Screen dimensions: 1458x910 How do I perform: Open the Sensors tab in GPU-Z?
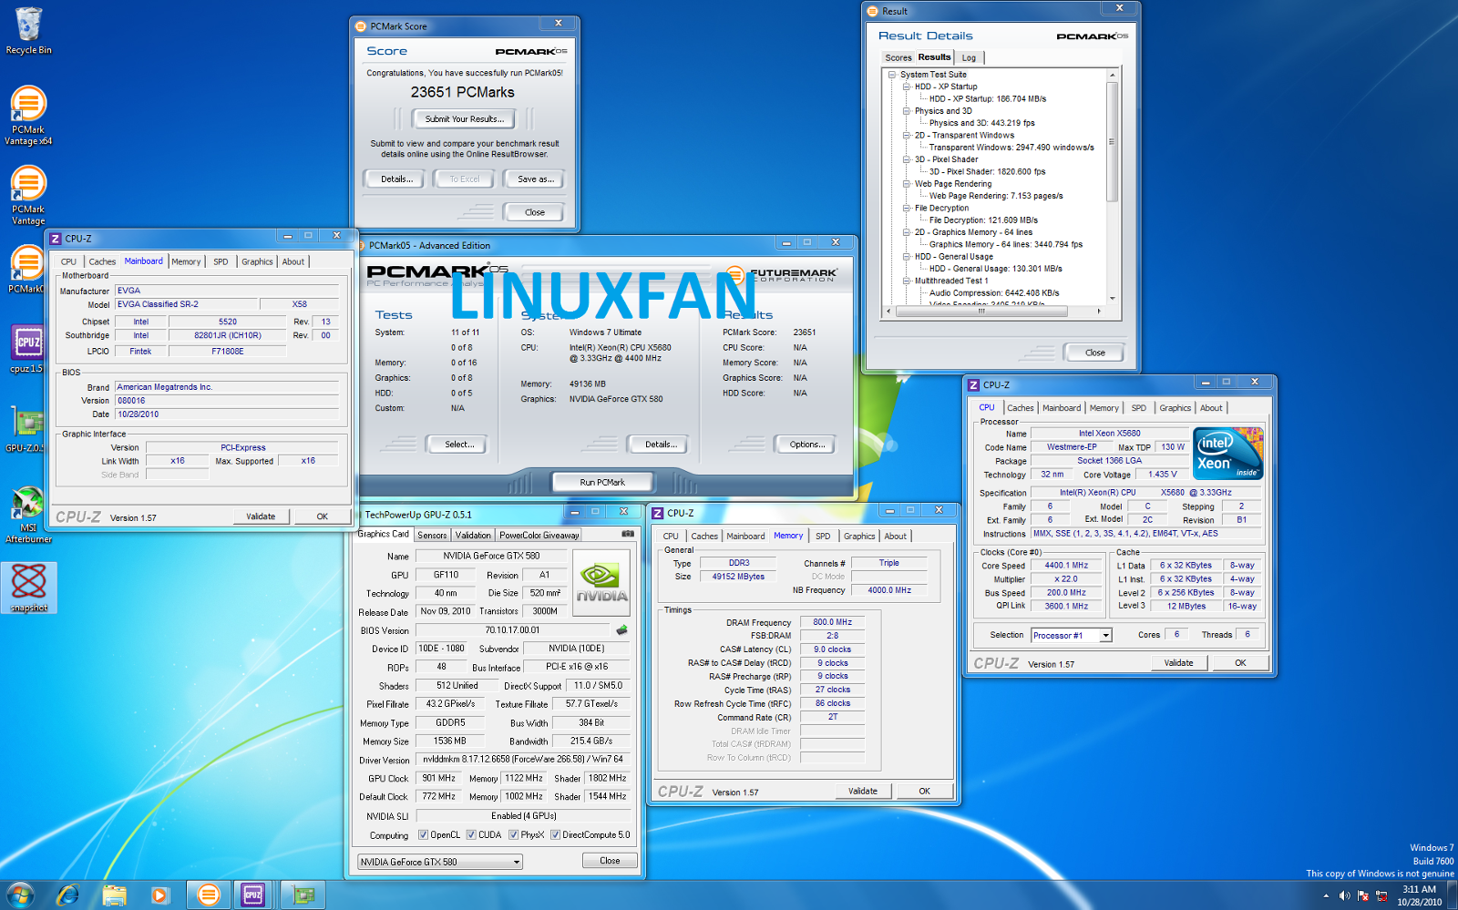(432, 536)
